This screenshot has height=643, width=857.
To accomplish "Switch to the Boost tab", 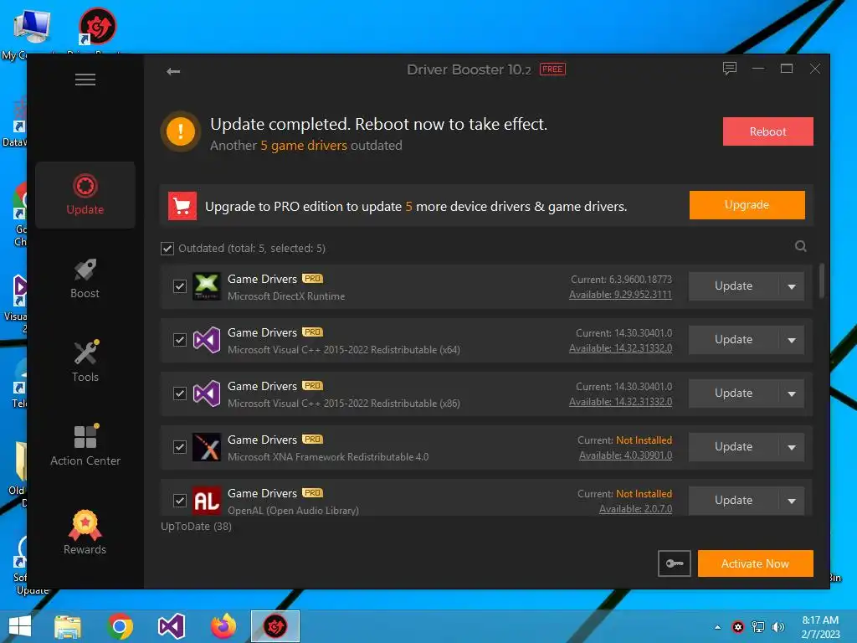I will coord(85,279).
